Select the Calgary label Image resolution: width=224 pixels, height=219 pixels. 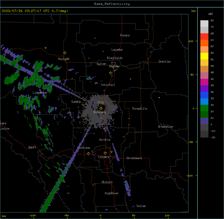(x=104, y=157)
